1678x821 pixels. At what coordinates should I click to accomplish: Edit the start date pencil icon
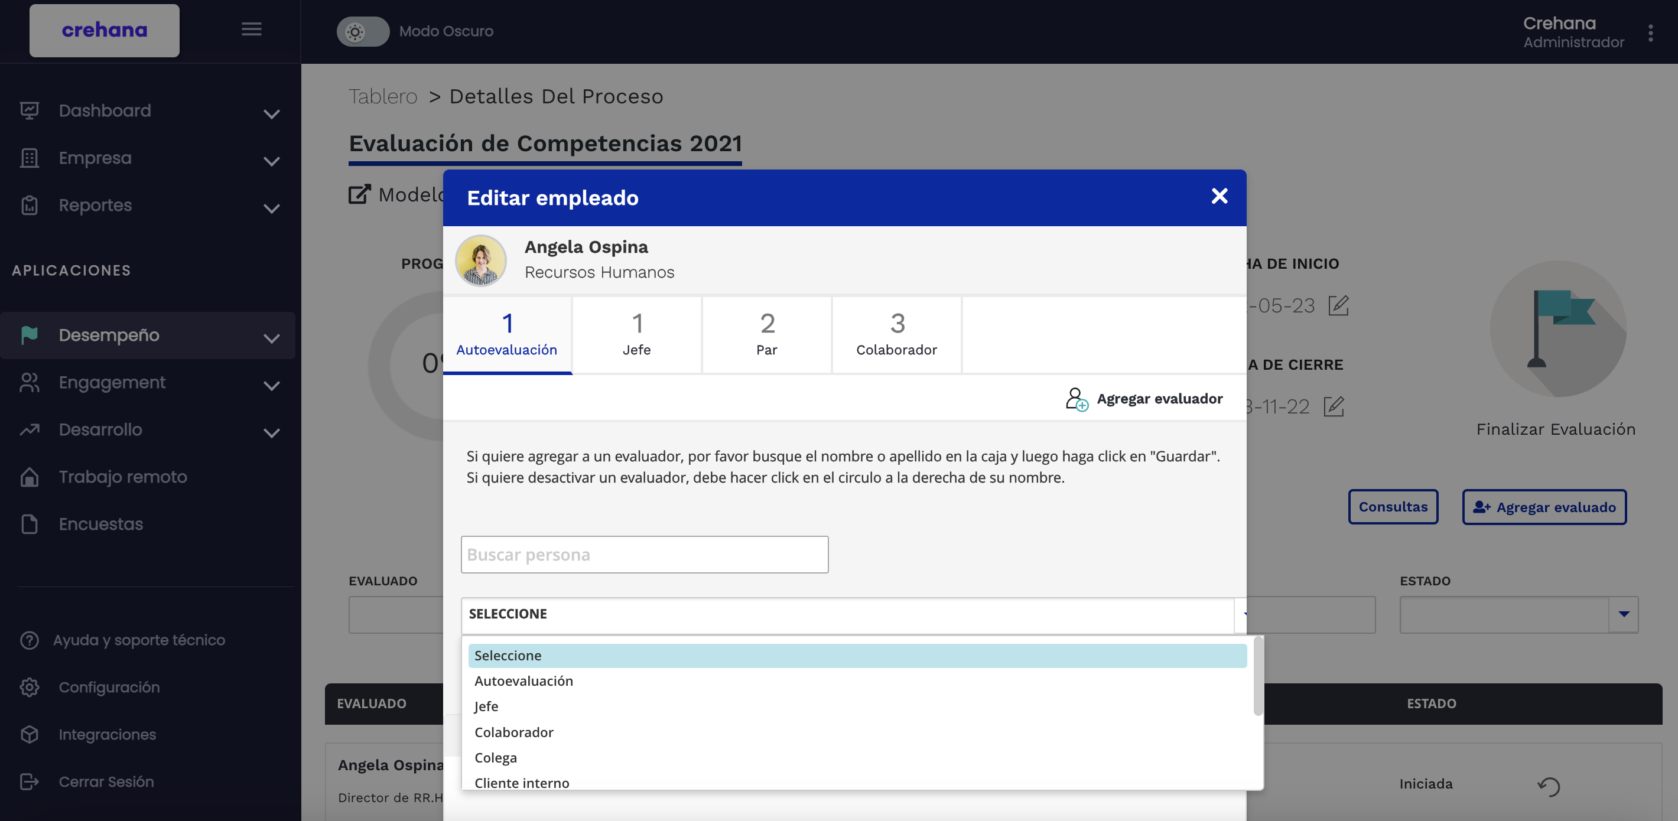tap(1338, 305)
